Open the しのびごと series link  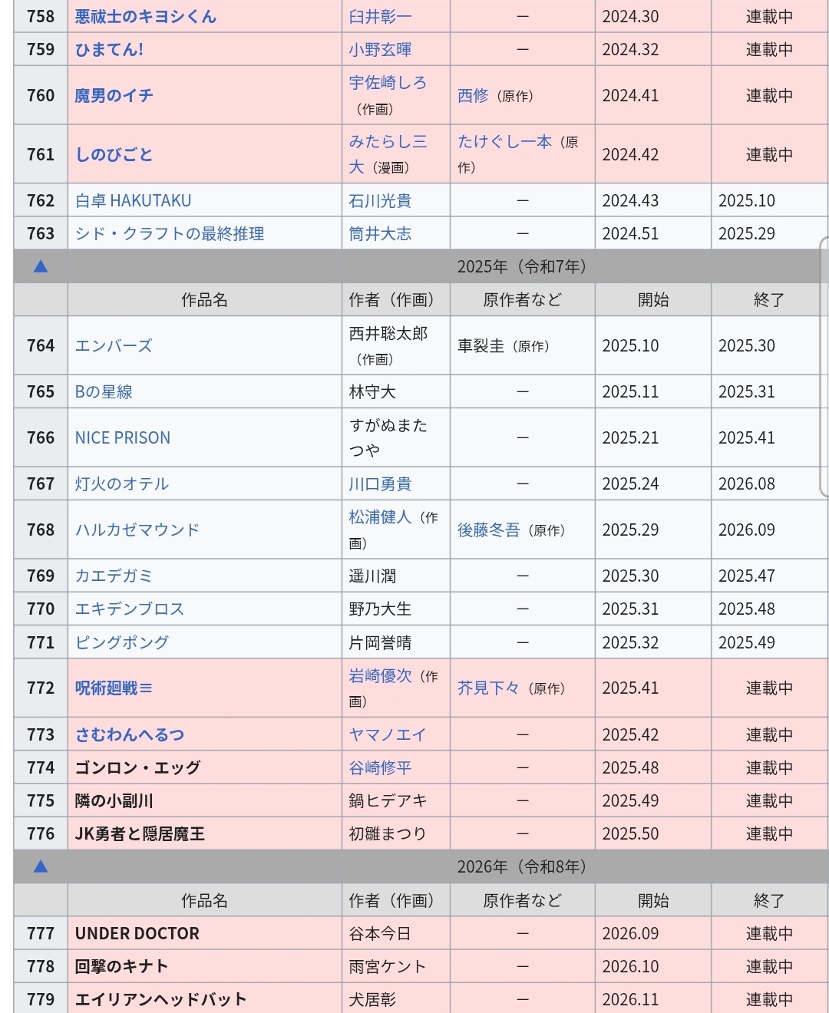[x=114, y=154]
